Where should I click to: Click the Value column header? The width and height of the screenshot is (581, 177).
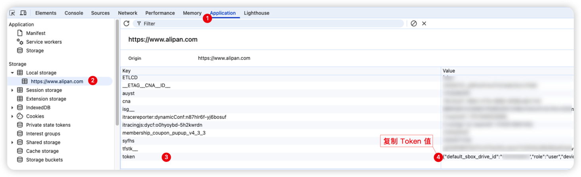pyautogui.click(x=507, y=71)
